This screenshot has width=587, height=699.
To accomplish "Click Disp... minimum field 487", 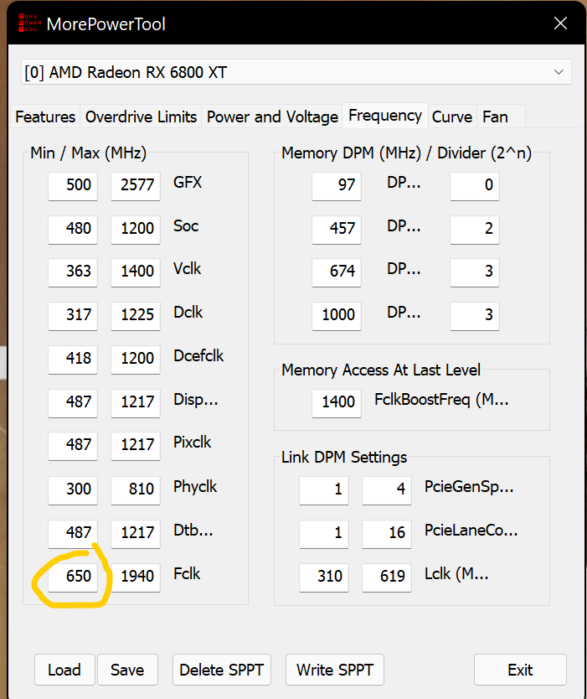I will click(x=73, y=401).
